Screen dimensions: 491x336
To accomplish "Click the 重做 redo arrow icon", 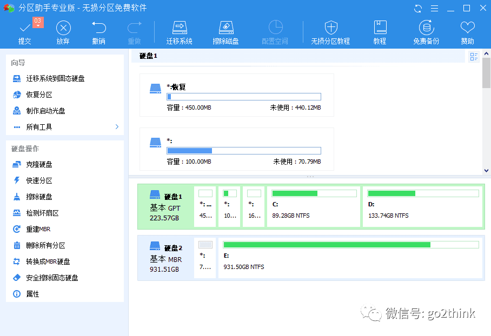I will pos(135,28).
